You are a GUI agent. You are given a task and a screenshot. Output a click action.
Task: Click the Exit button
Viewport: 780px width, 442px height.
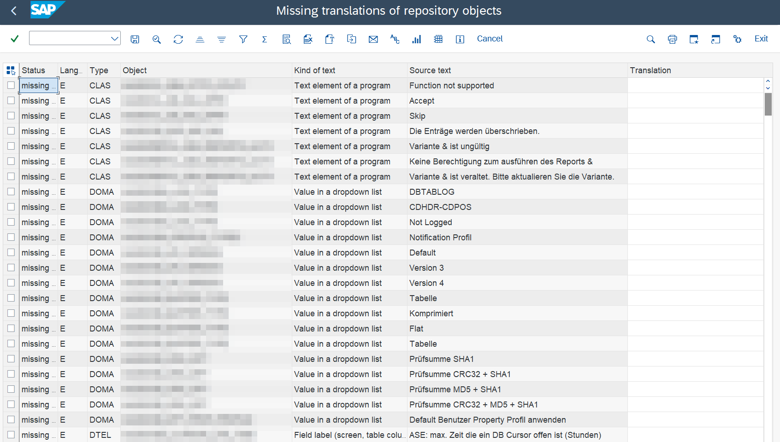(x=761, y=39)
